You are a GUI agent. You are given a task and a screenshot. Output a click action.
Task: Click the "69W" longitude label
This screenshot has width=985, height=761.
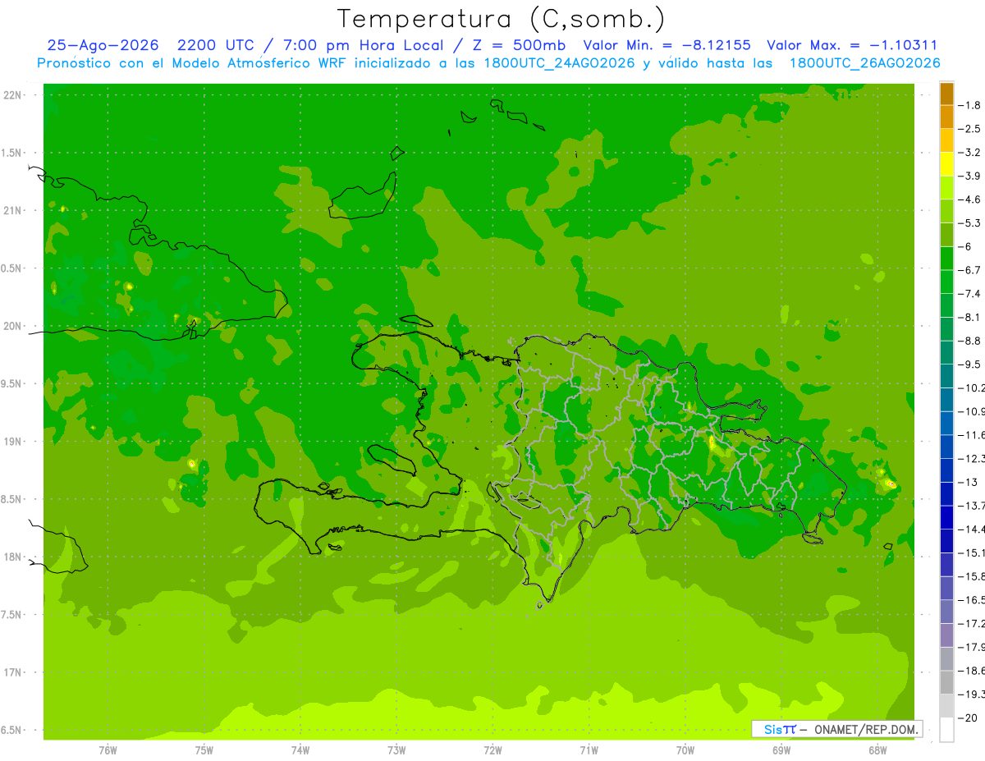(x=781, y=750)
